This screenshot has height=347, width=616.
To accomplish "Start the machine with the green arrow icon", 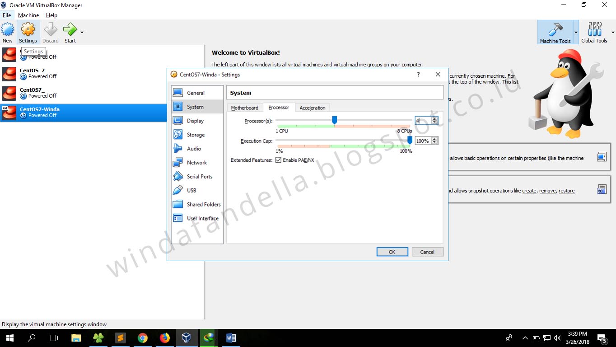I will pyautogui.click(x=70, y=29).
